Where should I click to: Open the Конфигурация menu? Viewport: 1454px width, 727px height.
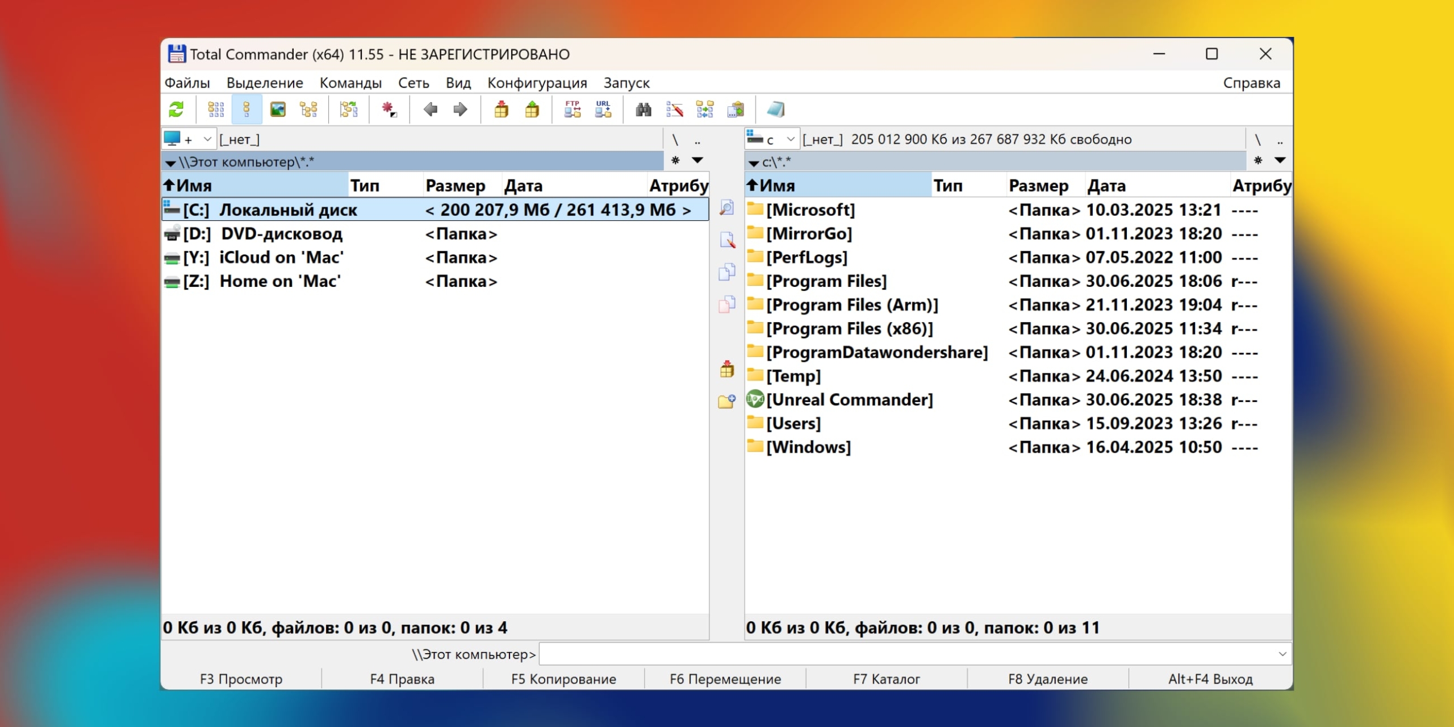(x=537, y=83)
